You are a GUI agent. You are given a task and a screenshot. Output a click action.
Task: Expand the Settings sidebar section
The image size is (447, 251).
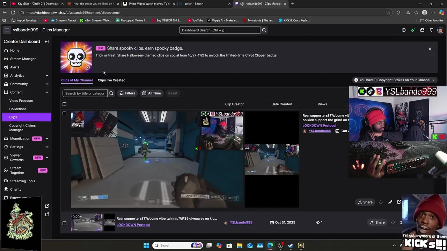tap(47, 147)
